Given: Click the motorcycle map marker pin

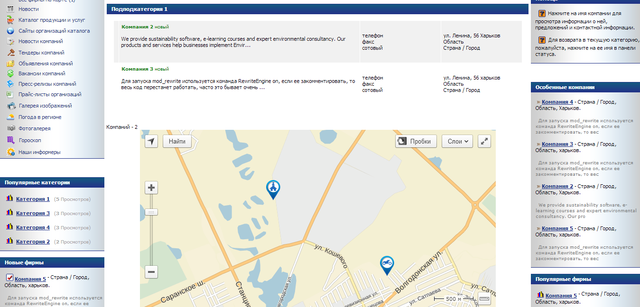Looking at the screenshot, I should [387, 265].
